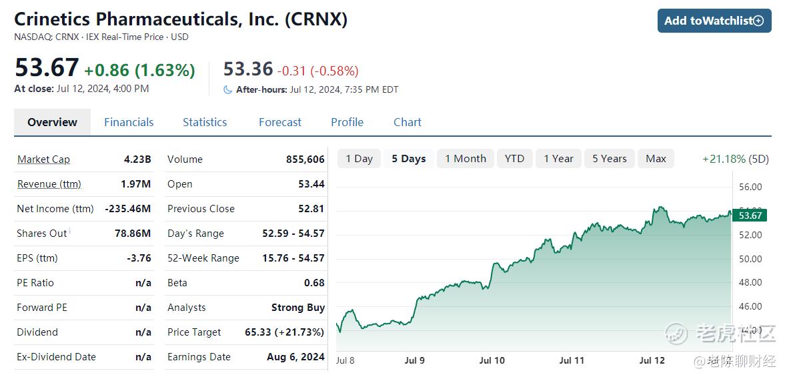Show the 5 Years chart range
Screen dimensions: 791x379
[x=610, y=158]
